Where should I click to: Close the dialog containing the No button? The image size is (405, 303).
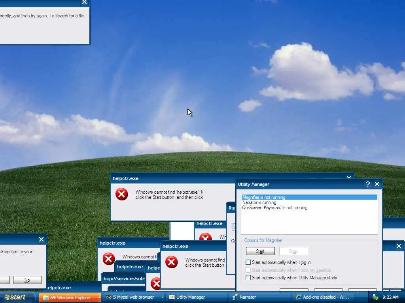41,239
